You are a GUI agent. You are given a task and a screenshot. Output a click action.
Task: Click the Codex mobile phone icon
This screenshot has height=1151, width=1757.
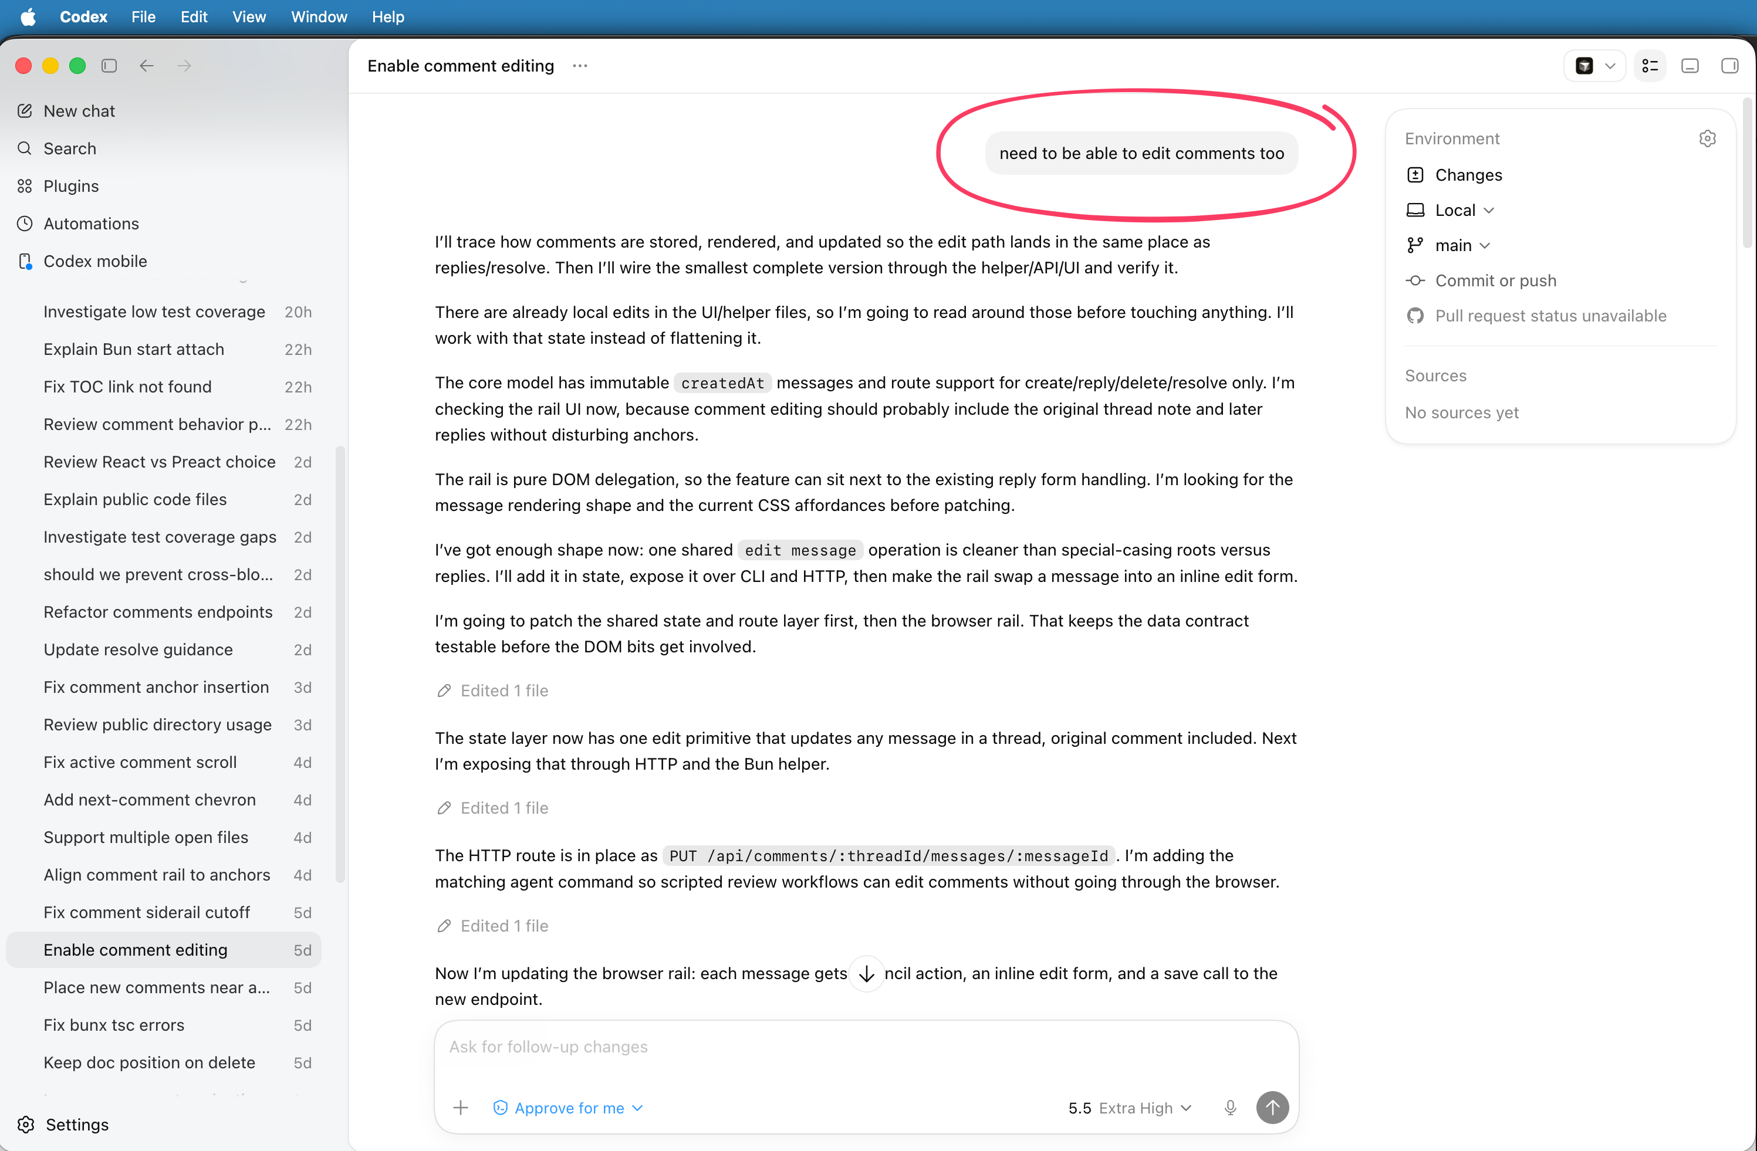coord(25,261)
